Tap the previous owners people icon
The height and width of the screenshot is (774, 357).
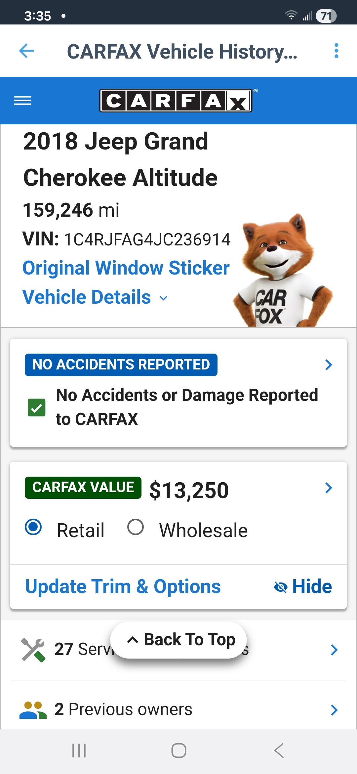pyautogui.click(x=33, y=710)
